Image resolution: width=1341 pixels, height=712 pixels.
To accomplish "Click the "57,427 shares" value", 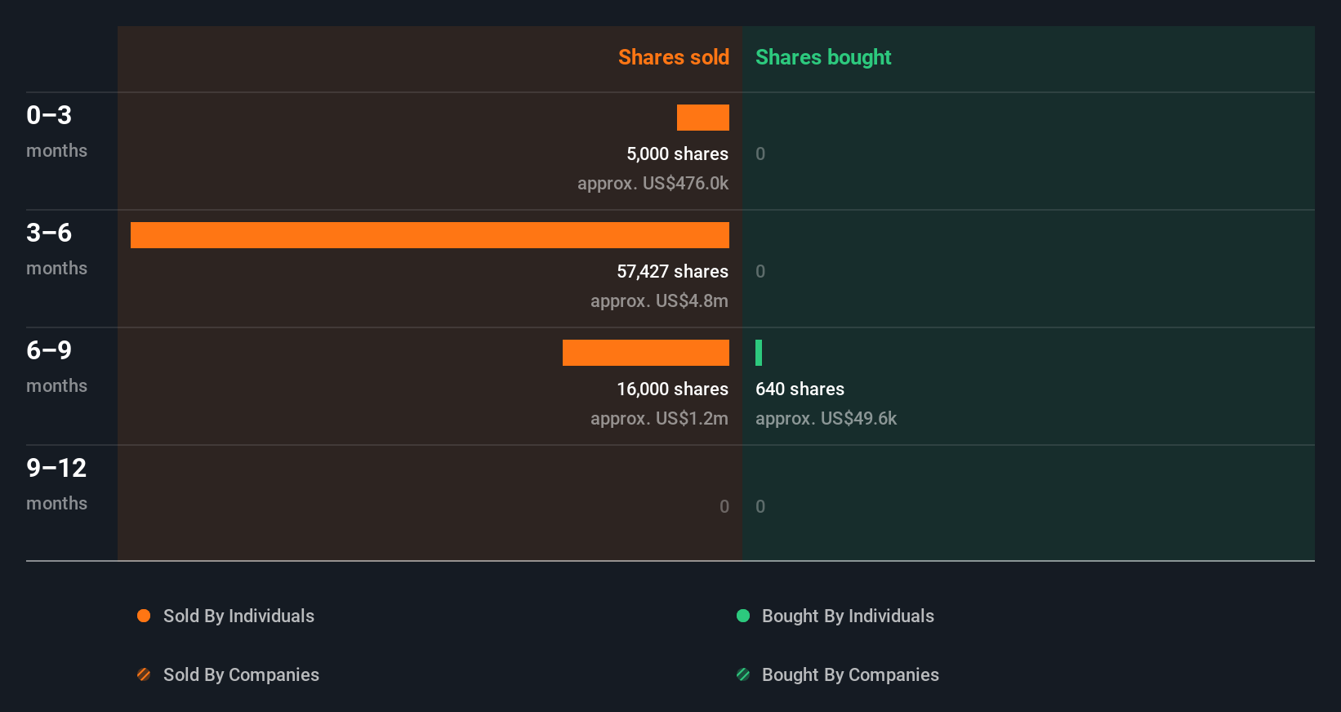I will [673, 271].
